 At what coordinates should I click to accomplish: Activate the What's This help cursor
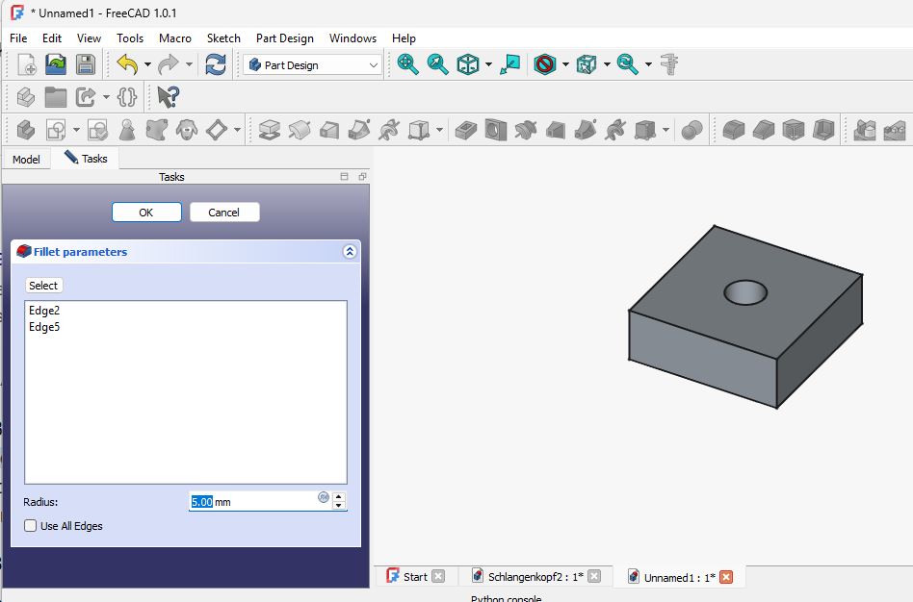click(169, 97)
